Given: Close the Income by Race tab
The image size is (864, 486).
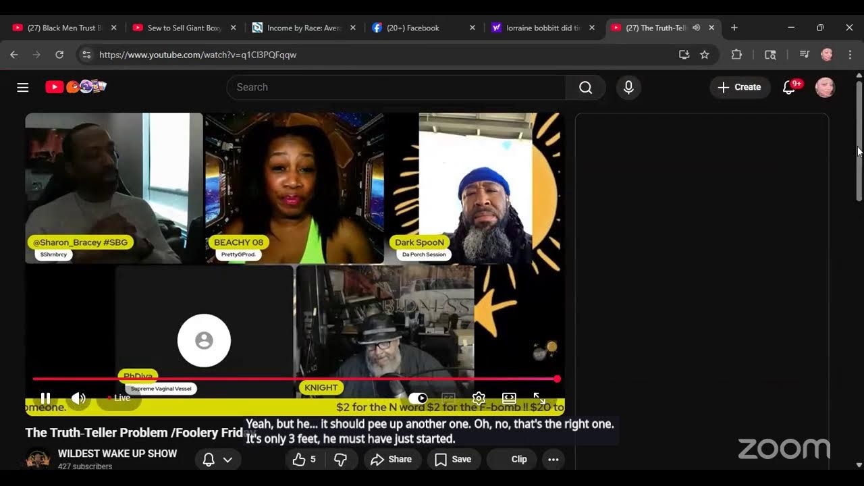Looking at the screenshot, I should pyautogui.click(x=352, y=28).
